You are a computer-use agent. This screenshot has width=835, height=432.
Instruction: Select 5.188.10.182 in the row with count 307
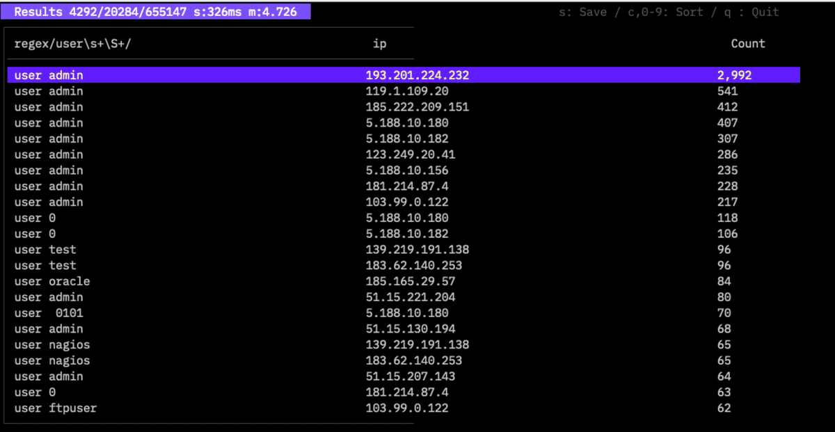(407, 138)
